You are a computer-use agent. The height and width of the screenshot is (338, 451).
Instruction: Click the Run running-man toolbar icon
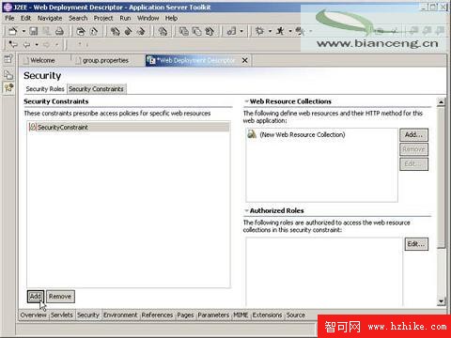(x=280, y=31)
